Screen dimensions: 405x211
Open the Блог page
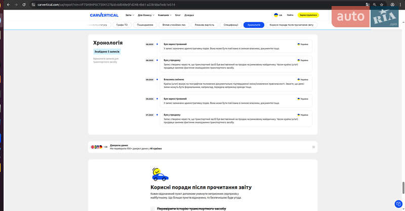[178, 16]
